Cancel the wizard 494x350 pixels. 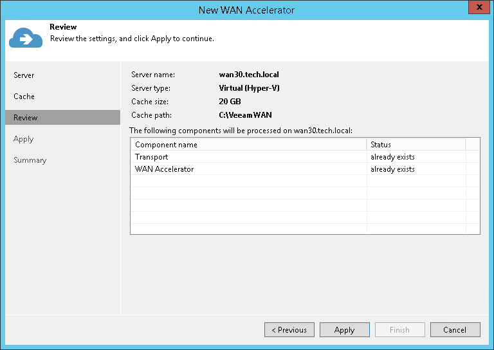(x=455, y=330)
